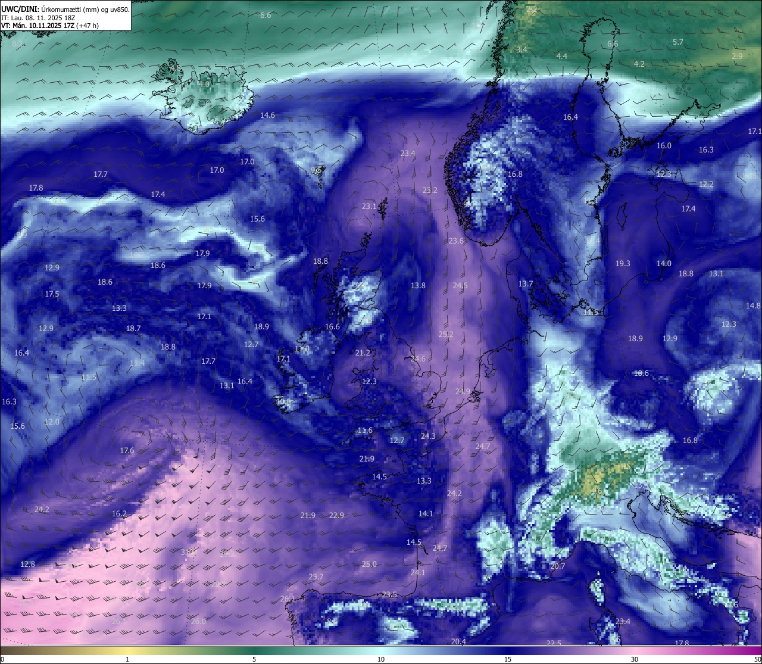Viewport: 762px width, 664px height.
Task: Click the 24.6 value off eastern England
Action: click(418, 359)
